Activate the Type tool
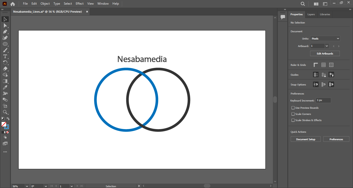 click(5, 57)
